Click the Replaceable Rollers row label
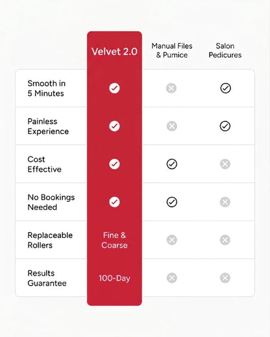 [50, 240]
